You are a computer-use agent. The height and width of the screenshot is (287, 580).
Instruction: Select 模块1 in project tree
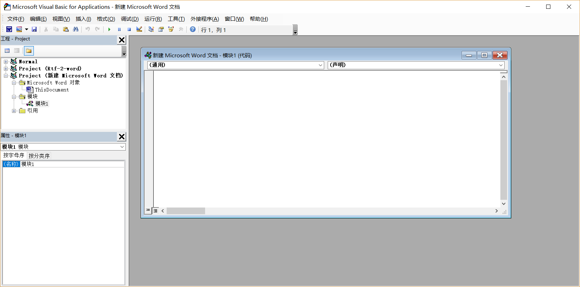click(x=42, y=103)
